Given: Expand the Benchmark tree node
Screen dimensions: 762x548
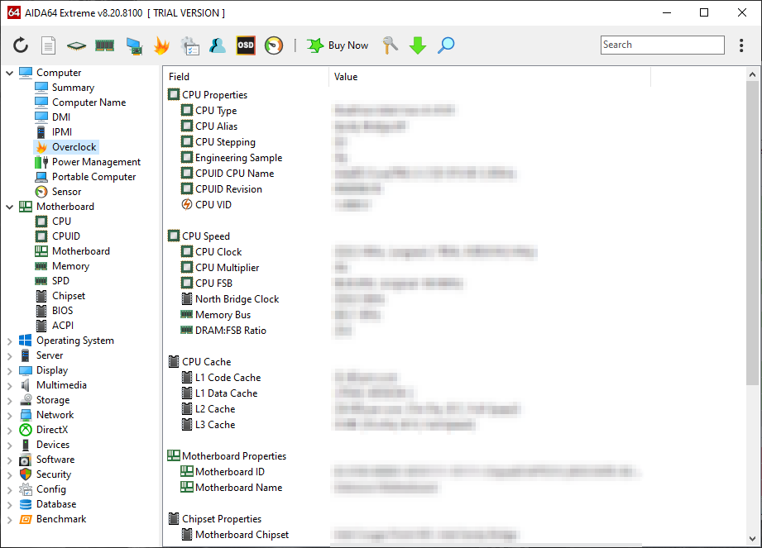Looking at the screenshot, I should click(10, 519).
